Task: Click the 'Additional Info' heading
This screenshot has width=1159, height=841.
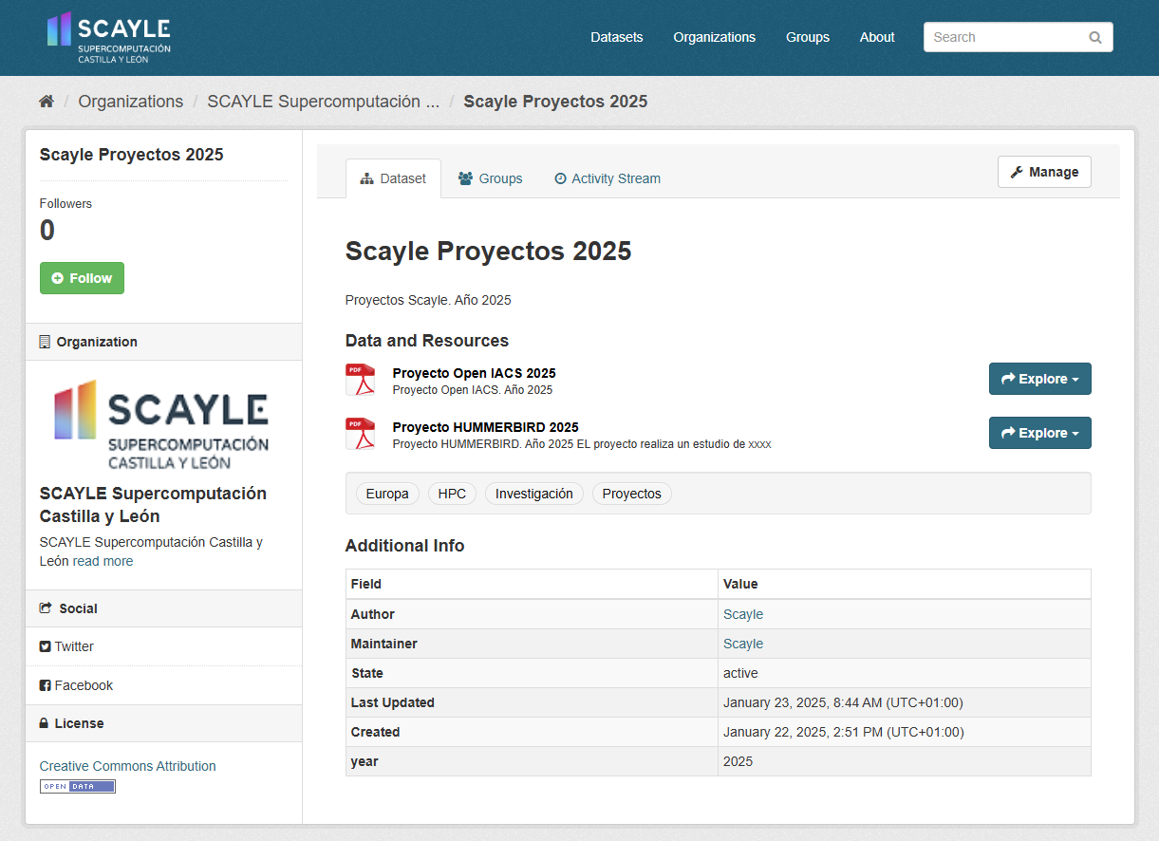Action: tap(404, 546)
